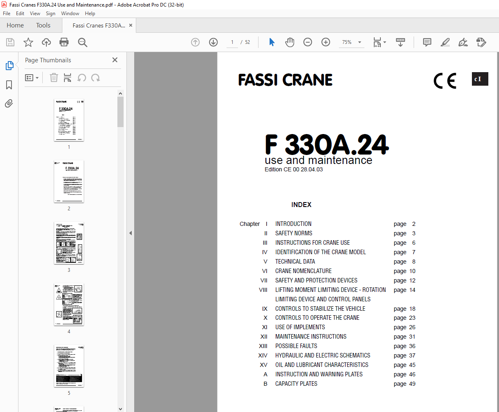Screen dimensions: 499x412
Task: Select page 4 thumbnail
Action: (69, 305)
